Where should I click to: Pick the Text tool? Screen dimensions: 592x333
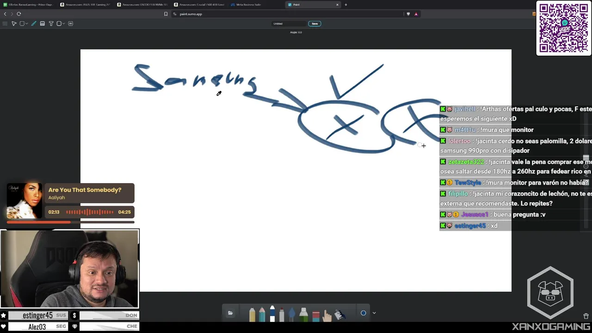coord(51,24)
